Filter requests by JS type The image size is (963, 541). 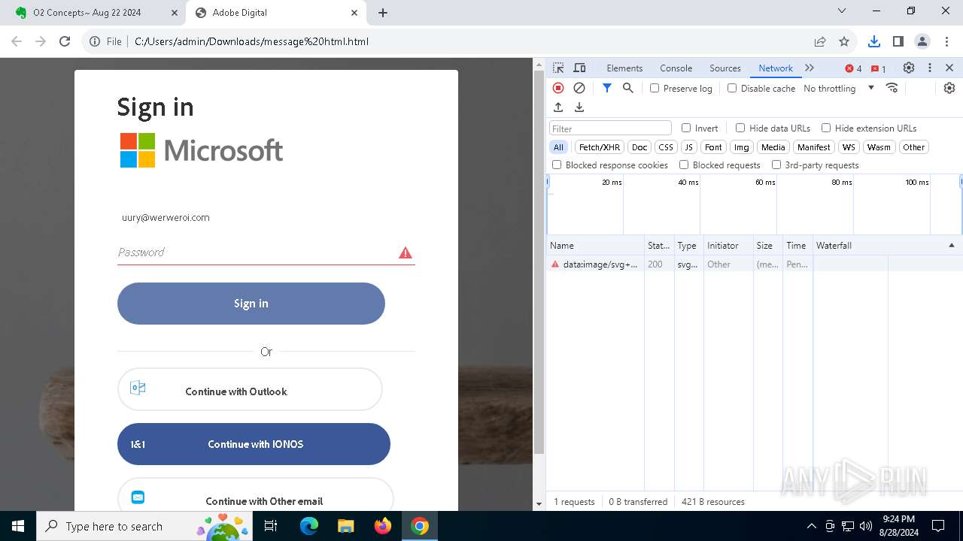688,147
